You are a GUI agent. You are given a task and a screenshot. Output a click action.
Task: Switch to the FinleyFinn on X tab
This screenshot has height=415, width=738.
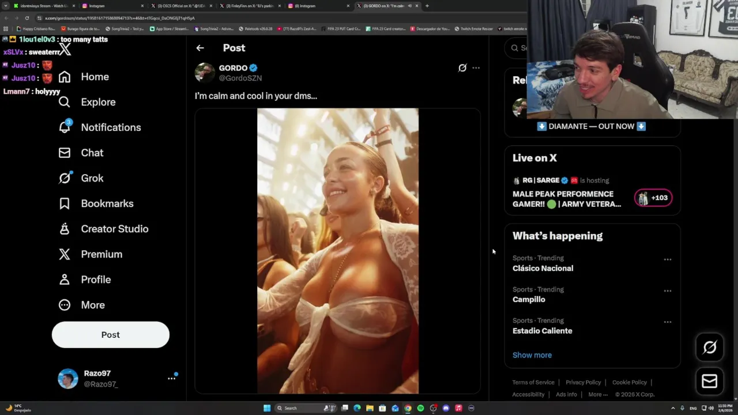pyautogui.click(x=250, y=6)
